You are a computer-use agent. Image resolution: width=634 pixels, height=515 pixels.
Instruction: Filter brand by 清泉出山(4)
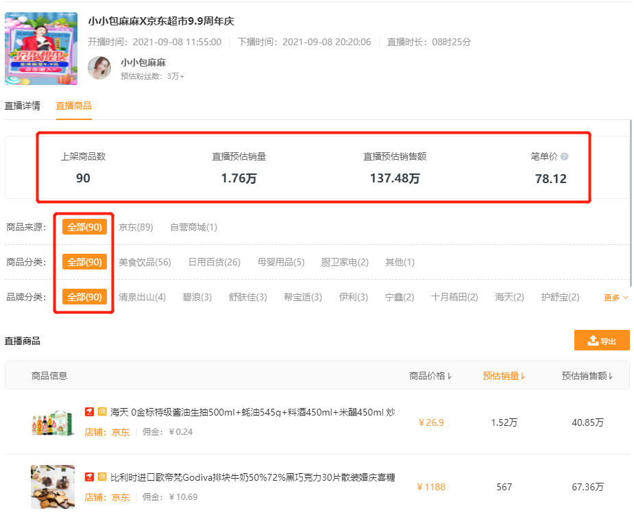point(143,298)
